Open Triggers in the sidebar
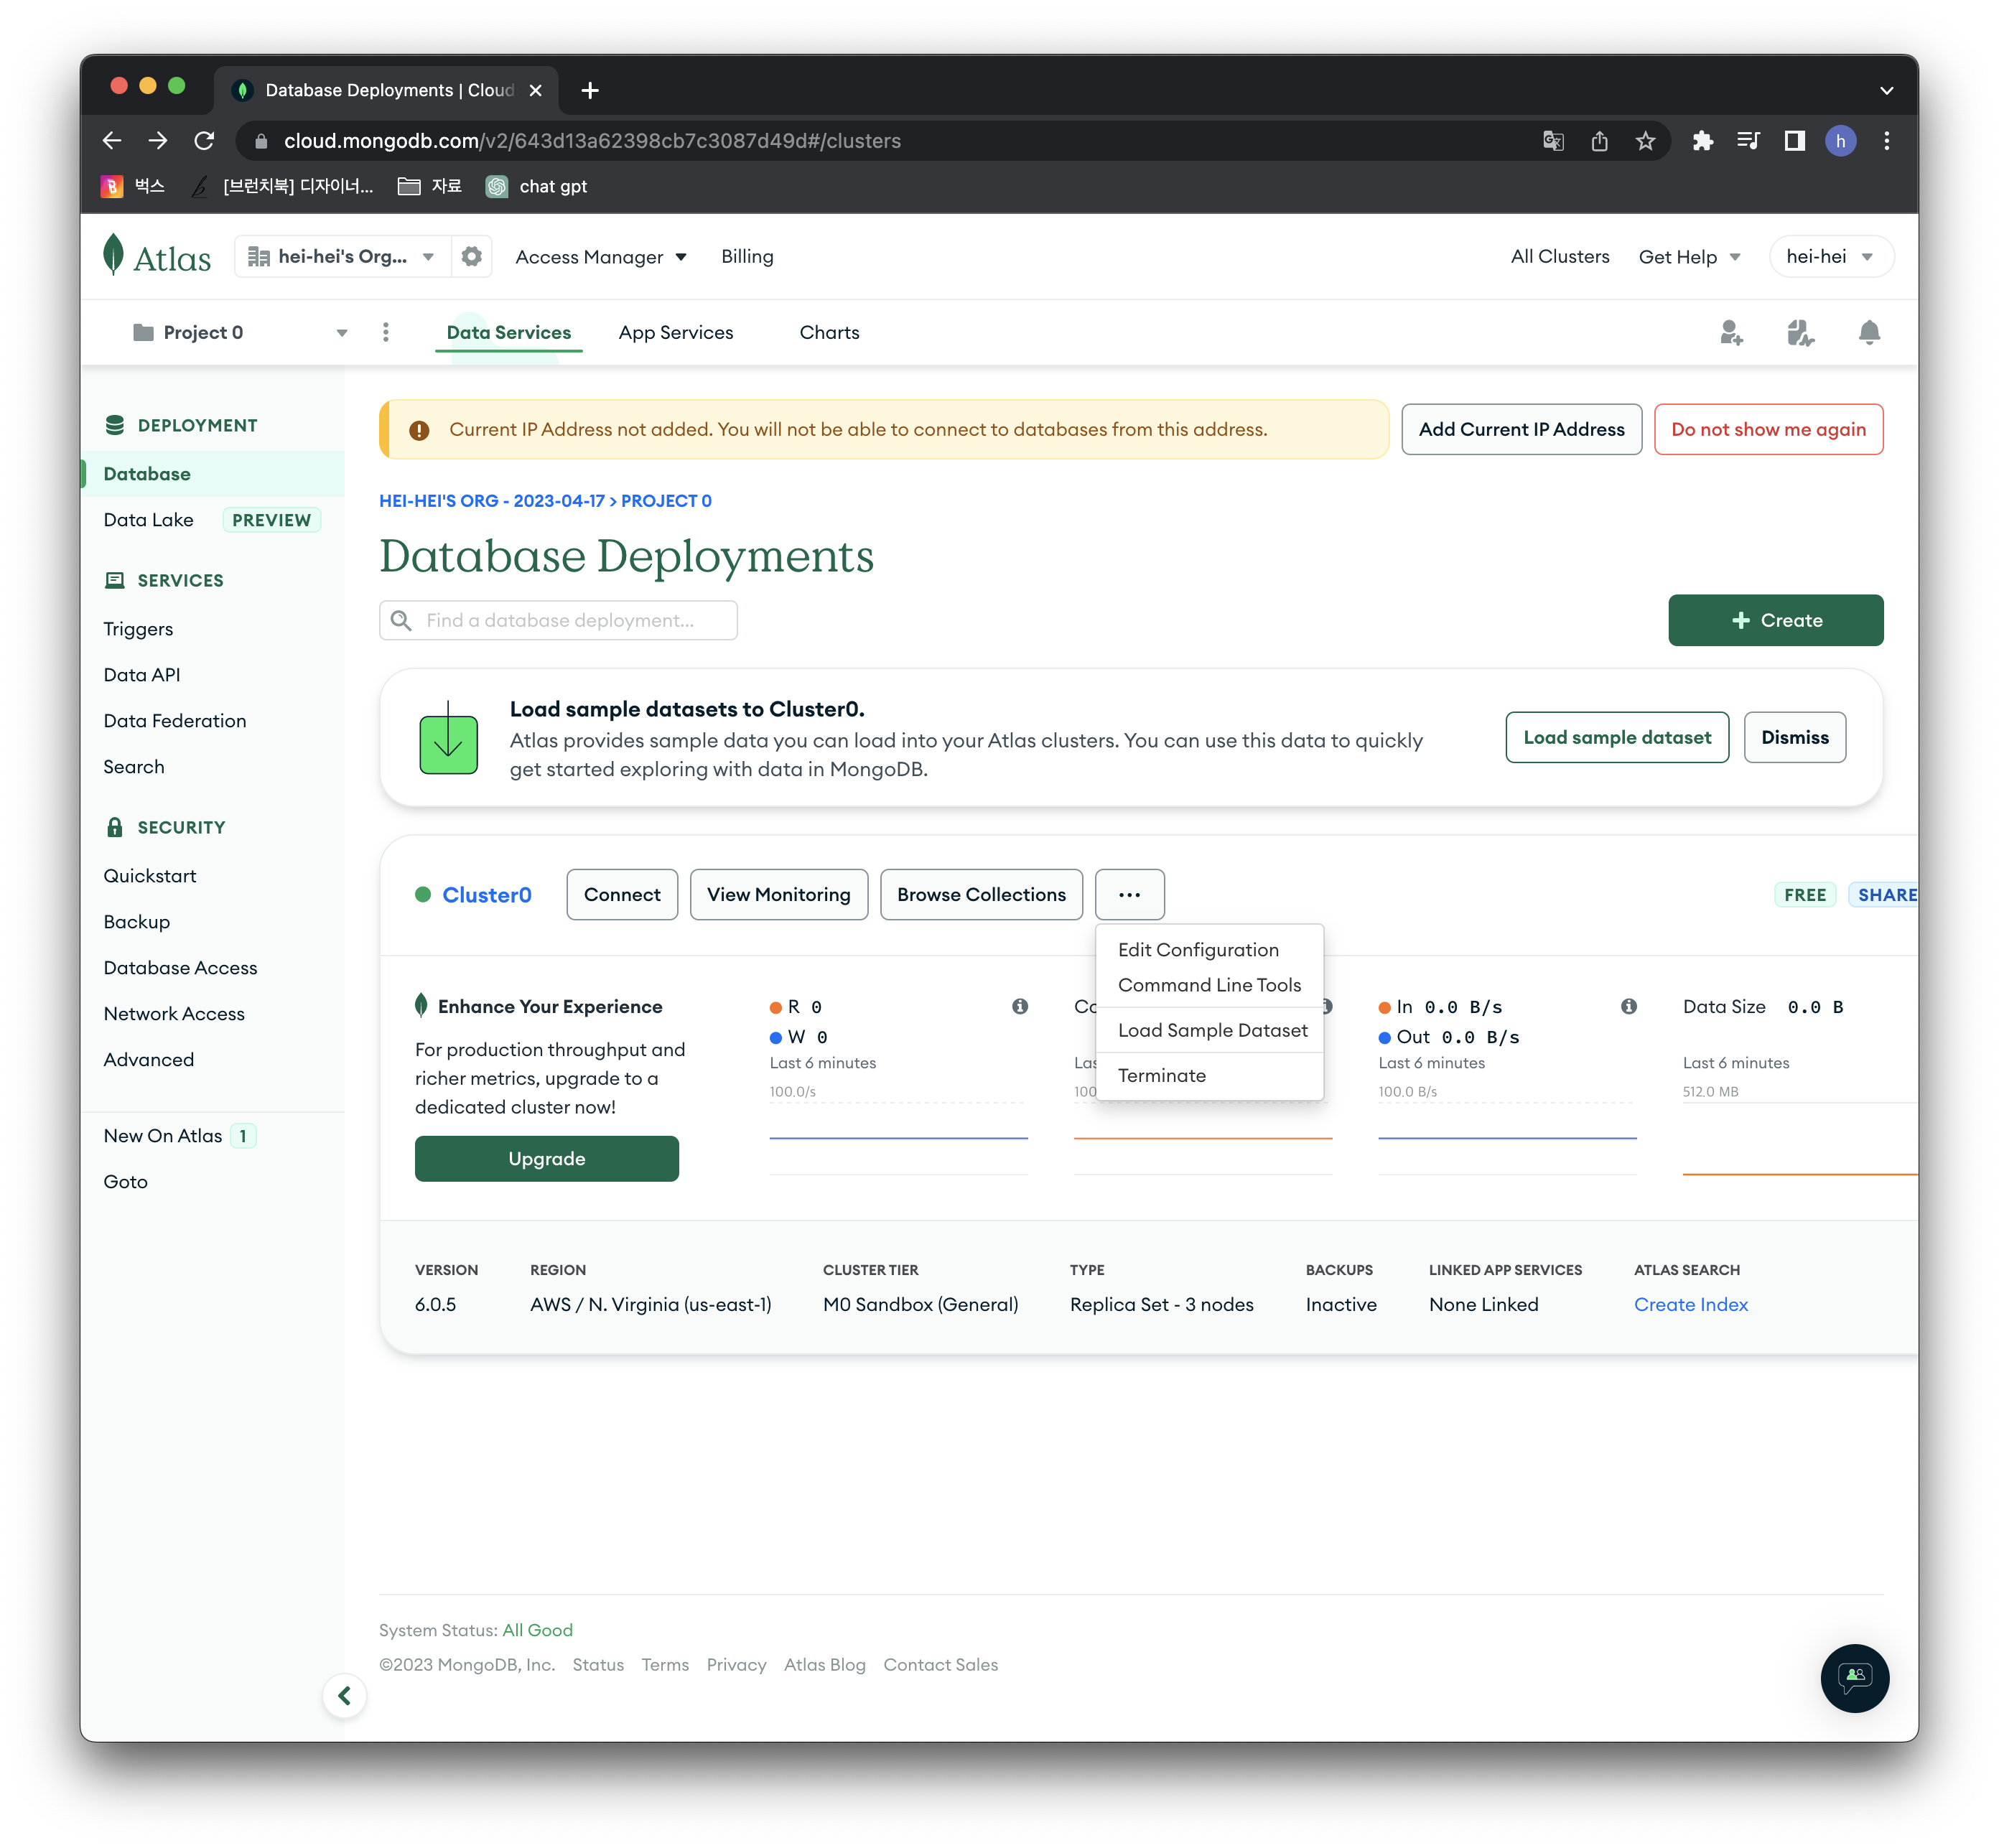This screenshot has width=1999, height=1848. (x=138, y=629)
